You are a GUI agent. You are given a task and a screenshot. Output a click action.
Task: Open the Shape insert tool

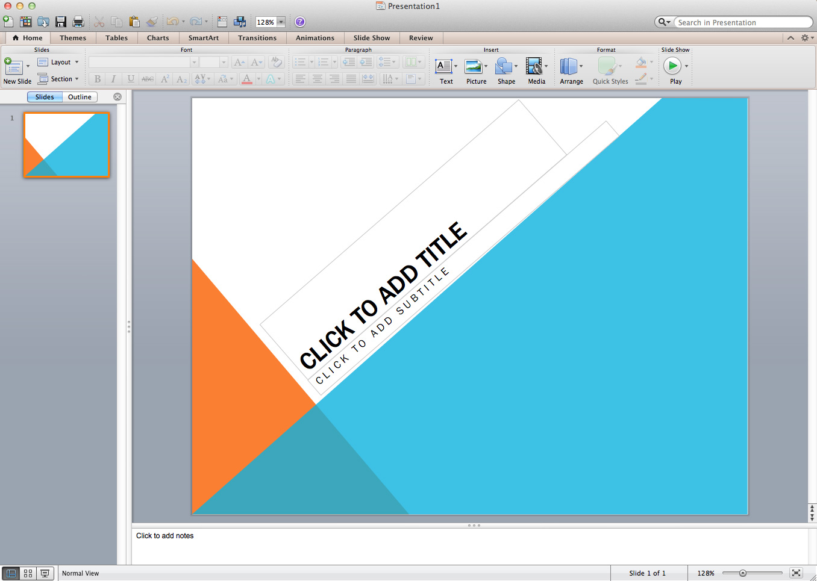[x=504, y=66]
